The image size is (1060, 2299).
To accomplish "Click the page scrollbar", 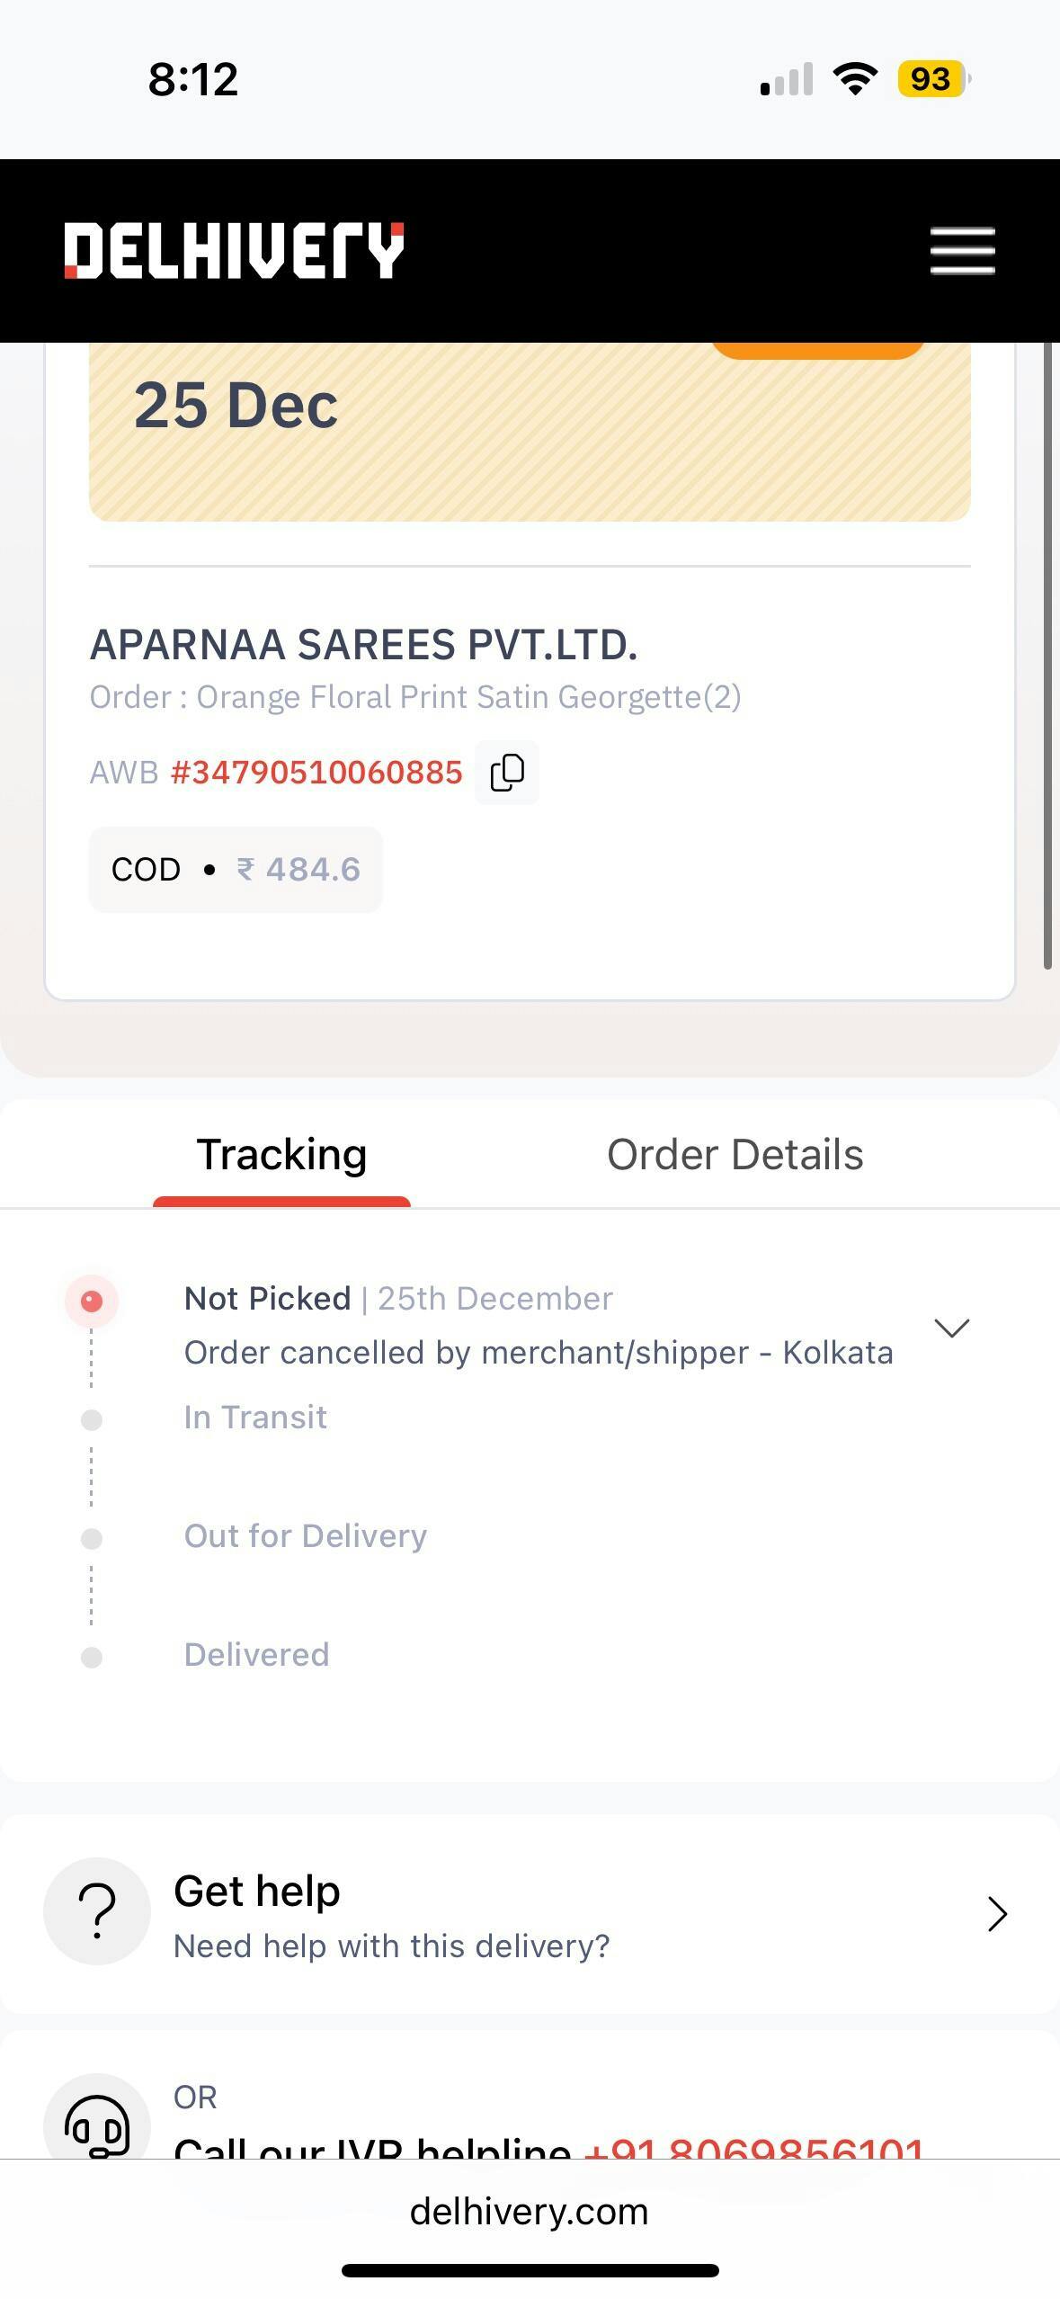I will 1047,657.
